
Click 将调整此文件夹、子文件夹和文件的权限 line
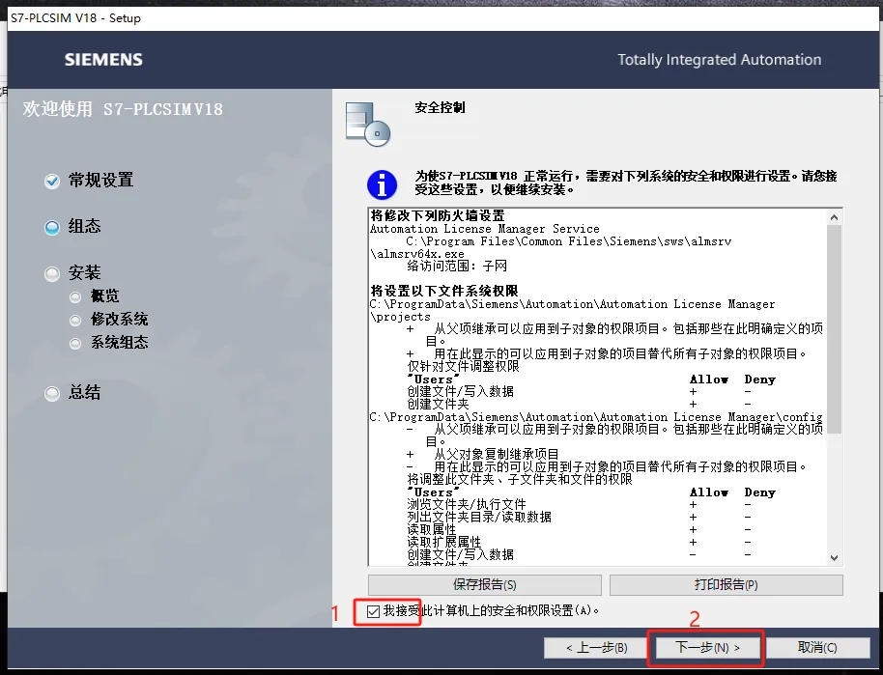pos(520,480)
